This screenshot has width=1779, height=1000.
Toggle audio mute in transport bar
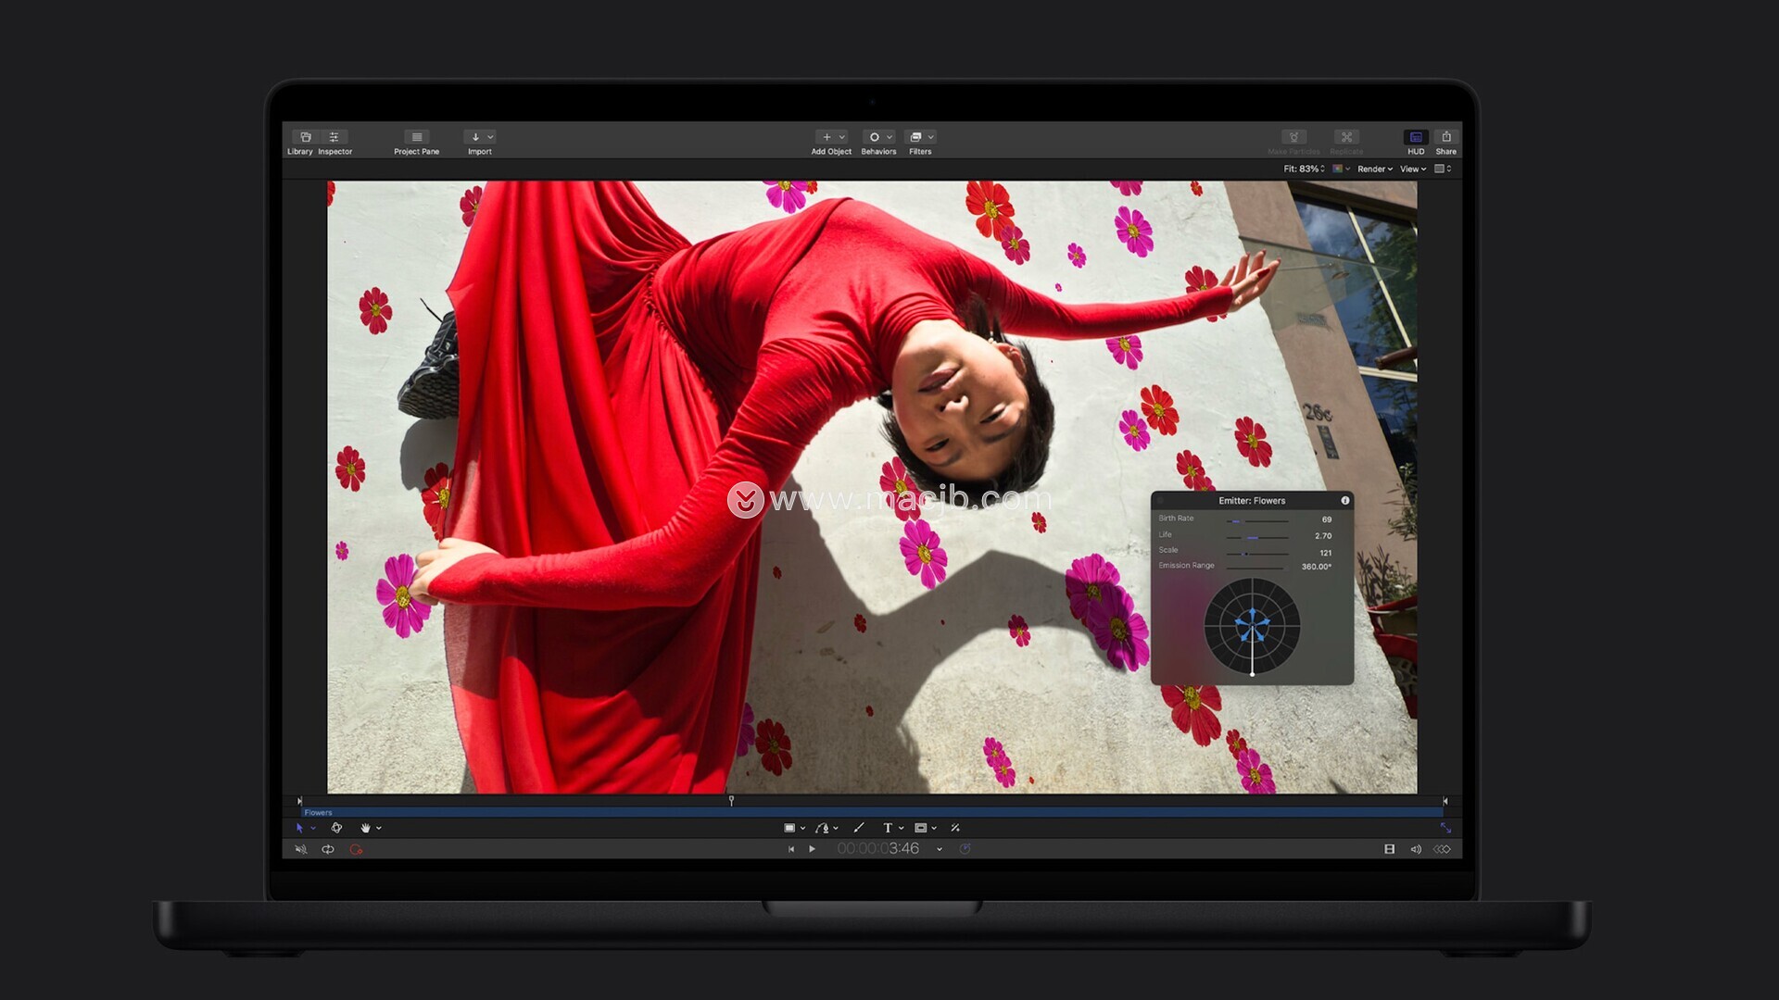(300, 849)
